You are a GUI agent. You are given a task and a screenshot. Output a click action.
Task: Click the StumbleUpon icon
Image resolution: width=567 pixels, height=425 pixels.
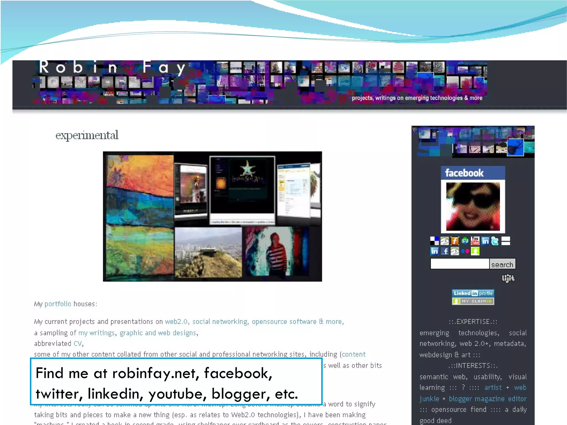click(465, 241)
